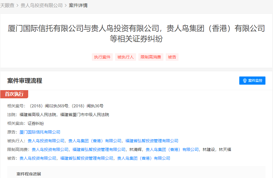Open 福建省弘智投资管理有限公司 in the 被告 row
Screen dimensions: 273x178
87,158
